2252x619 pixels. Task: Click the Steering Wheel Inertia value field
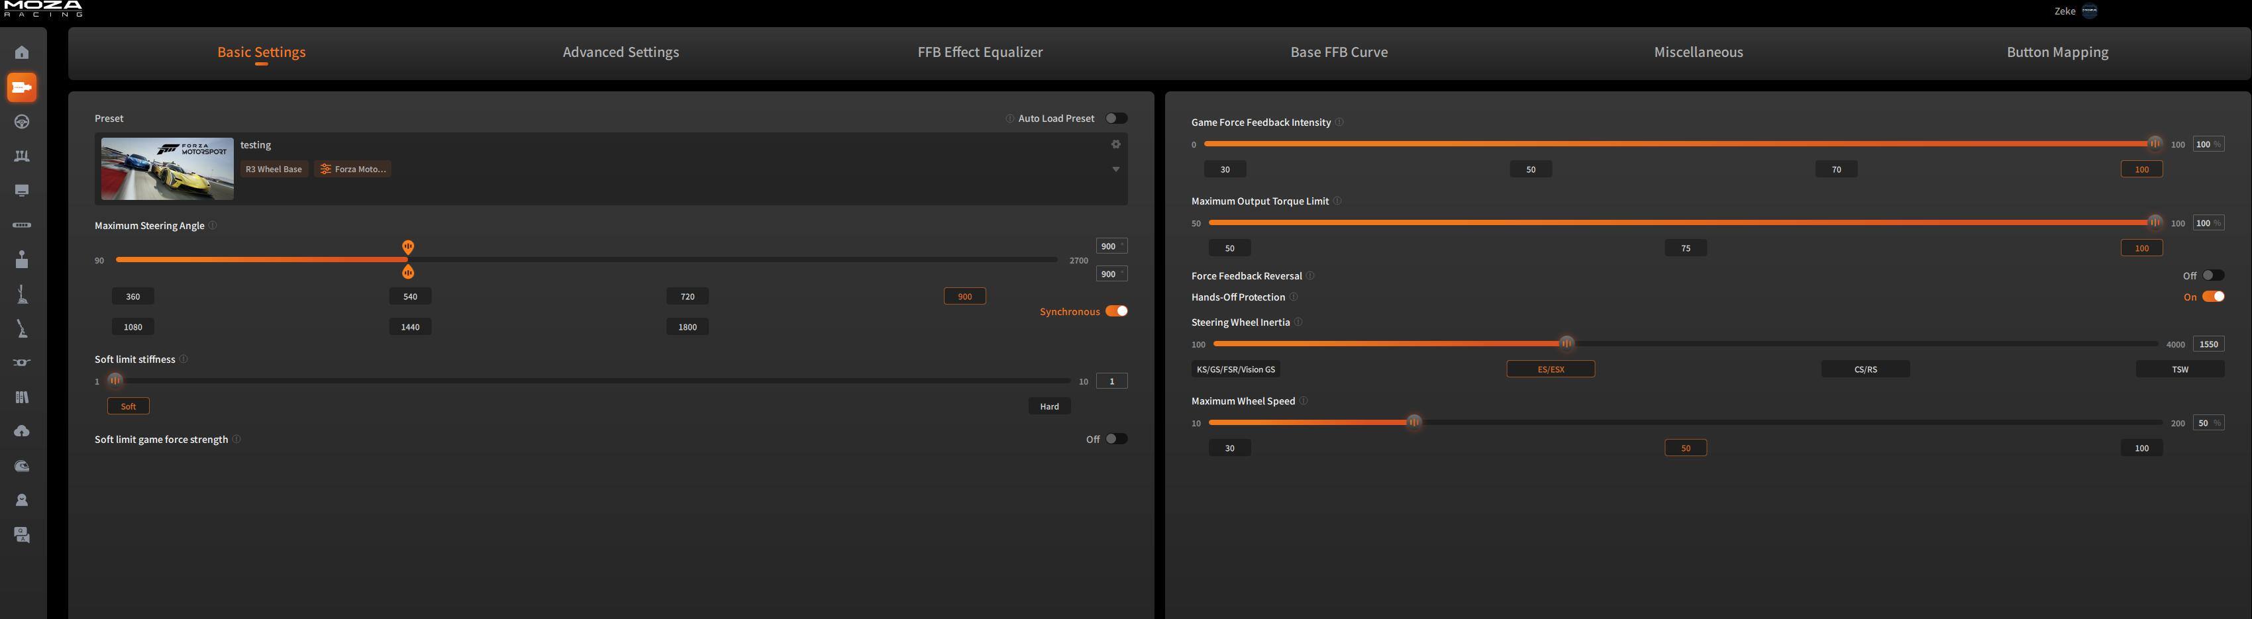click(x=2208, y=344)
